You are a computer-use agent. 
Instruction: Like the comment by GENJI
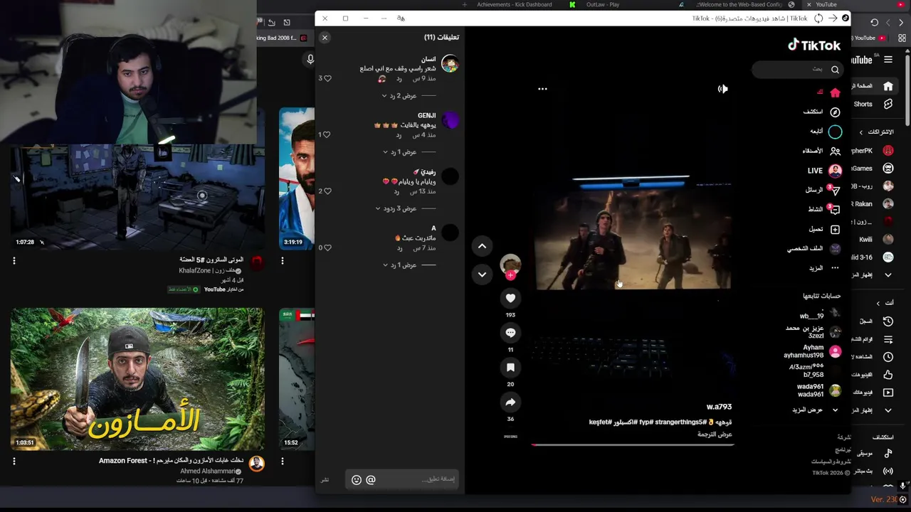click(x=327, y=134)
